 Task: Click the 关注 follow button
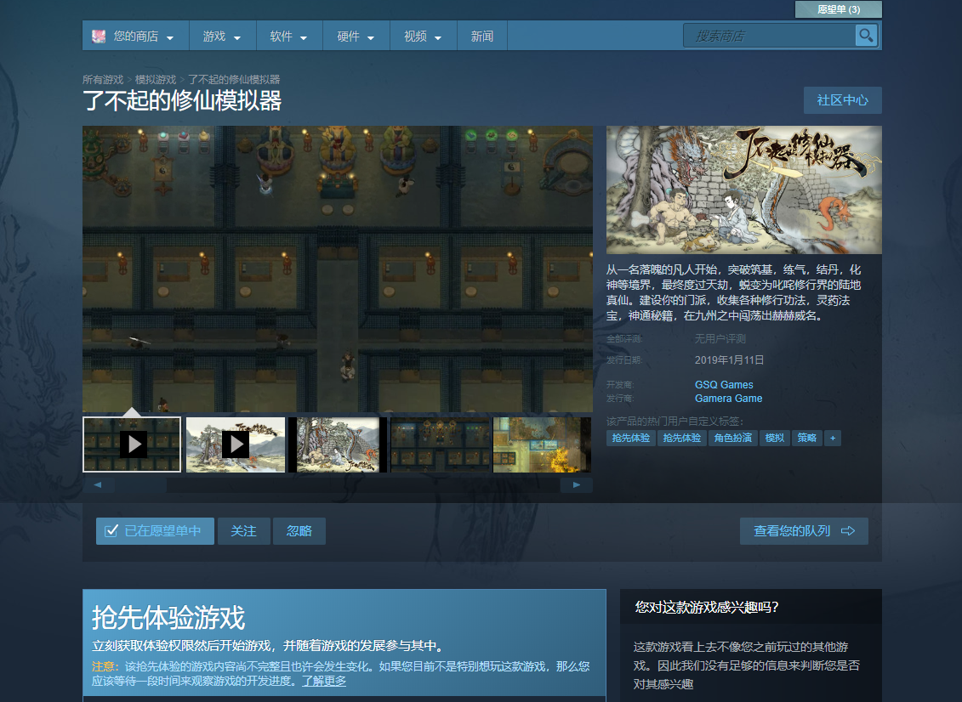(243, 531)
